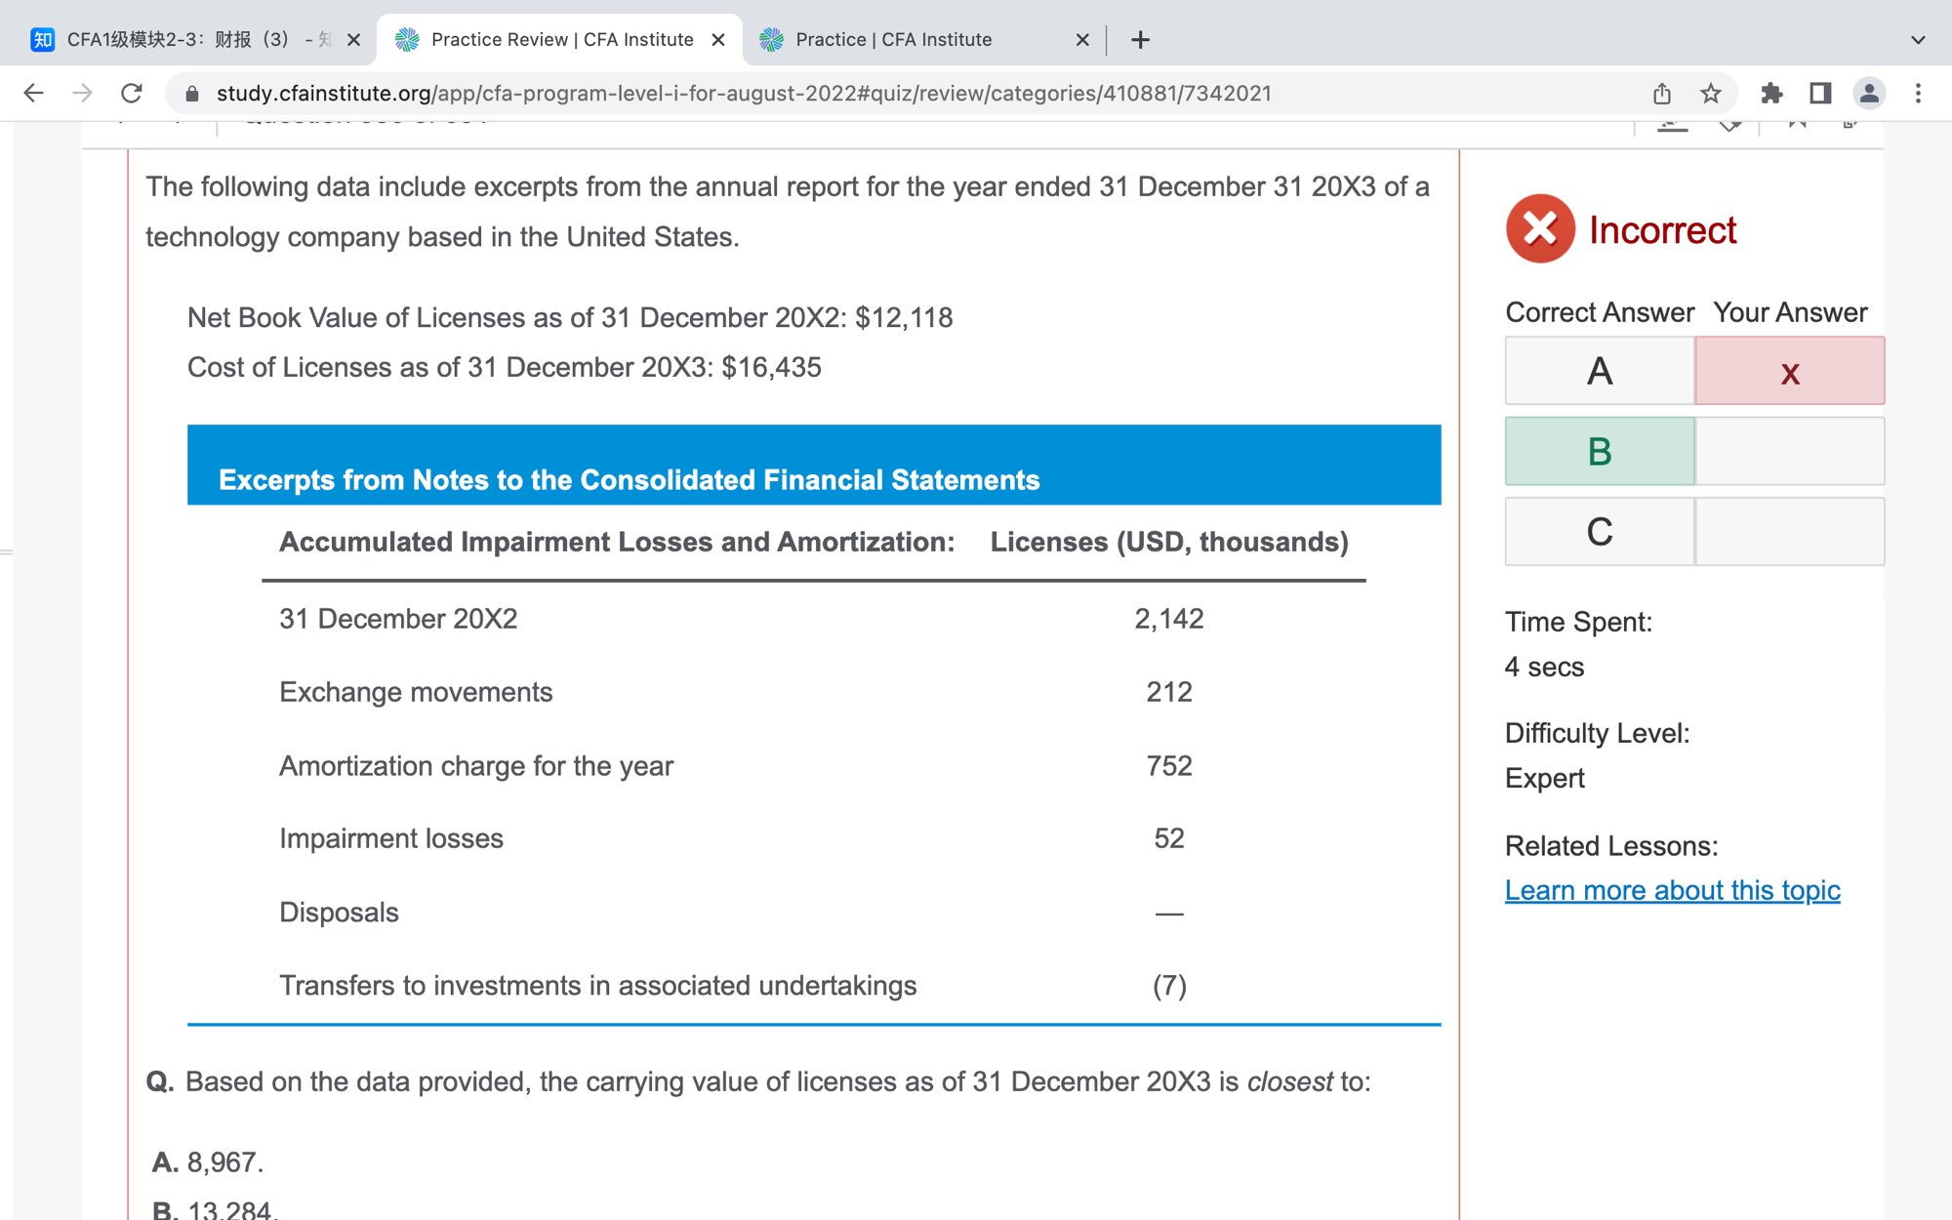Toggle the browser side panel icon
Viewport: 1952px width, 1220px height.
[1820, 93]
